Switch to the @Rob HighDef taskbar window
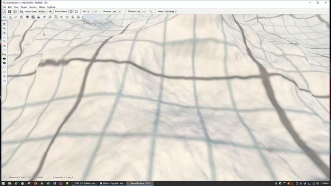331x186 pixels. coord(112,183)
